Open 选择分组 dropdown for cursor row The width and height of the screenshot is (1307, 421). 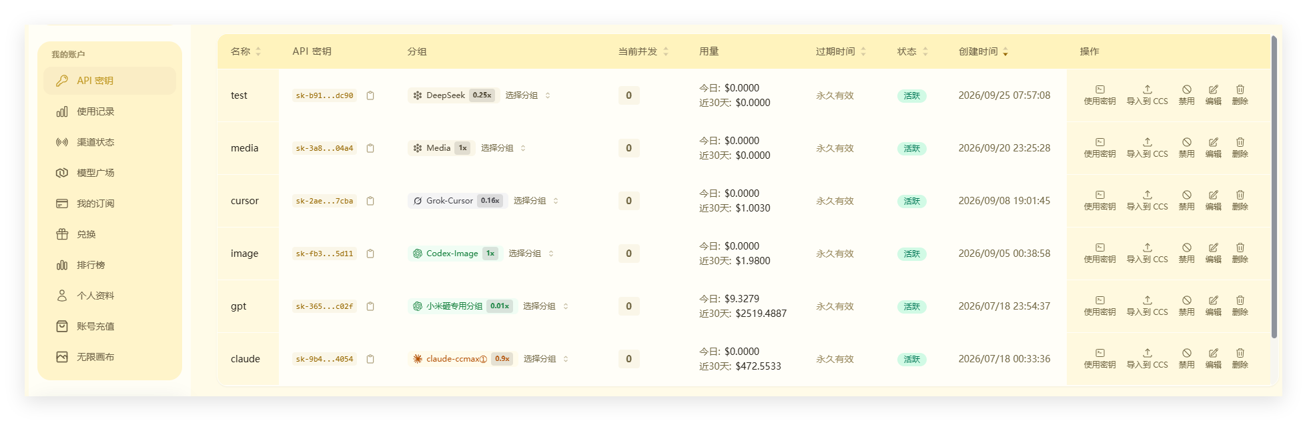[536, 201]
